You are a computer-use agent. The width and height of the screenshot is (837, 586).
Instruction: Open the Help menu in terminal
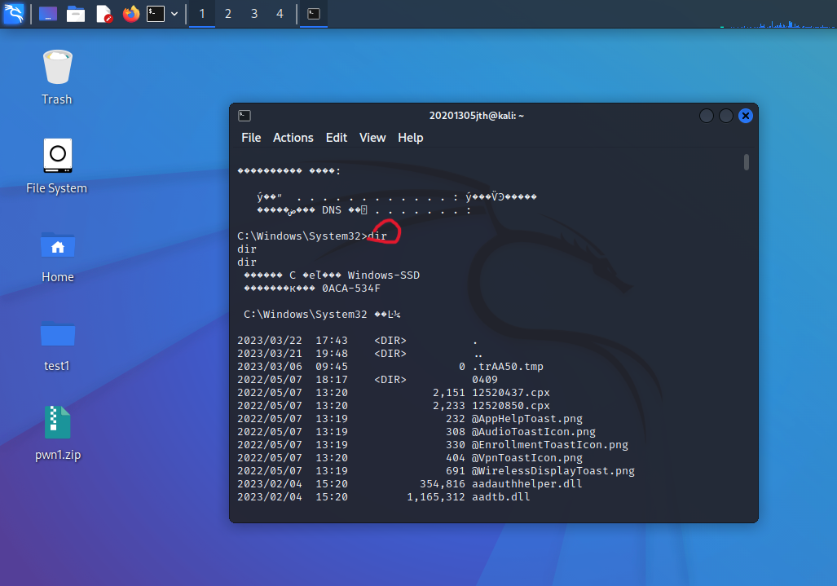[x=411, y=138]
